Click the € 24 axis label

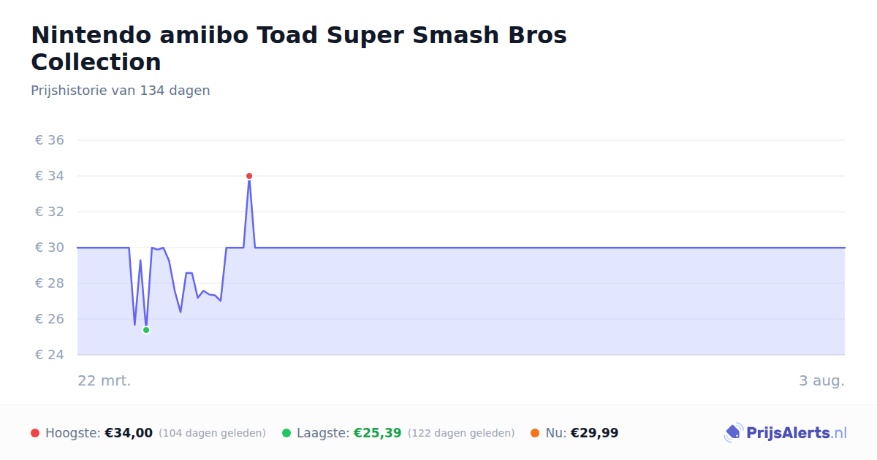50,355
